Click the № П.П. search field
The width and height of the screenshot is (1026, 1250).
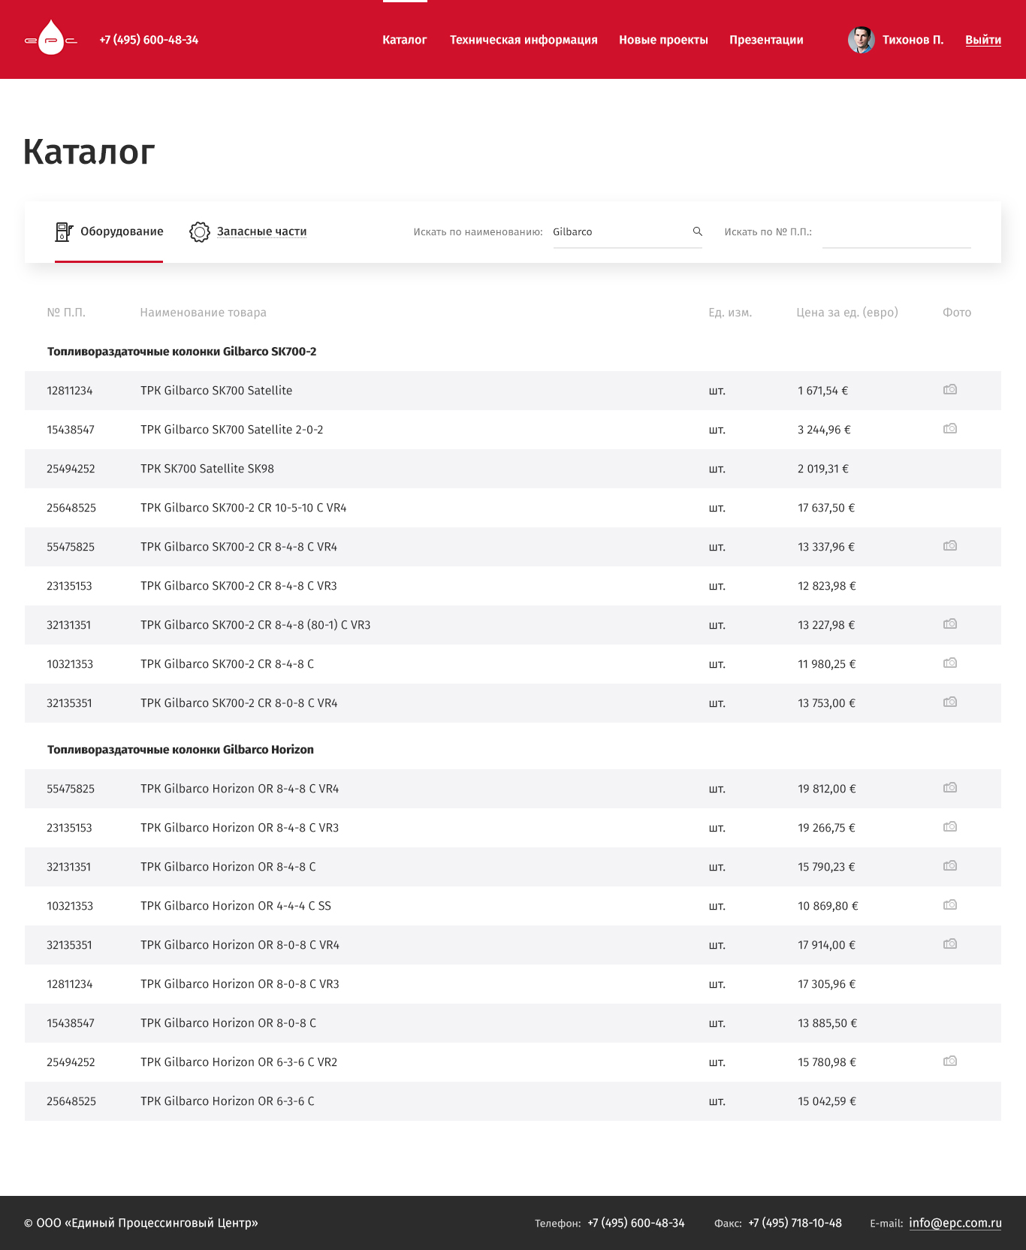[896, 232]
